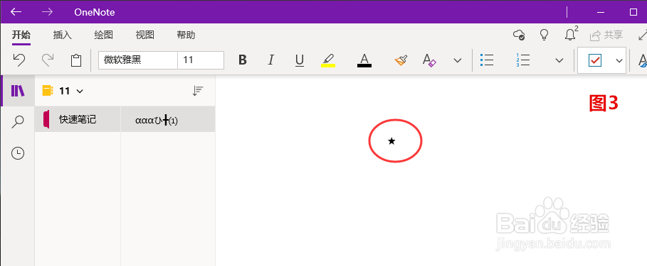Open the lightbulb tips icon
The width and height of the screenshot is (647, 266).
(545, 35)
